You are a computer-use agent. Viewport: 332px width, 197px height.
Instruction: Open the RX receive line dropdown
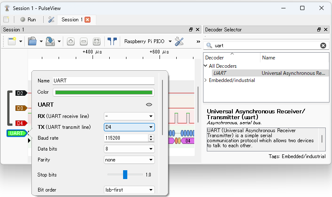[x=129, y=116]
